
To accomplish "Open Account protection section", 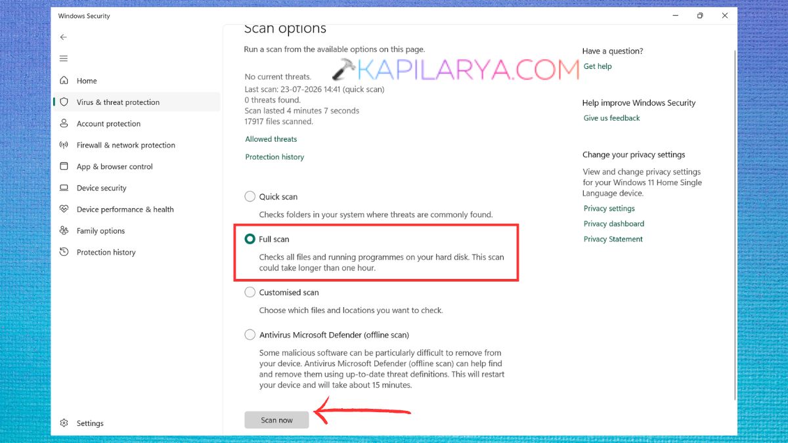I will coord(108,123).
